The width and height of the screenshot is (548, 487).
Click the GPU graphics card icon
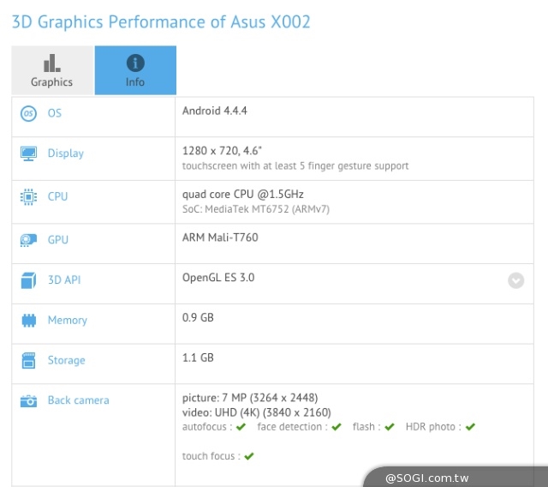[x=28, y=240]
